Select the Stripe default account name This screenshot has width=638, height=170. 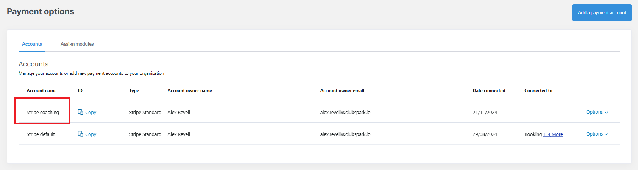click(x=41, y=134)
